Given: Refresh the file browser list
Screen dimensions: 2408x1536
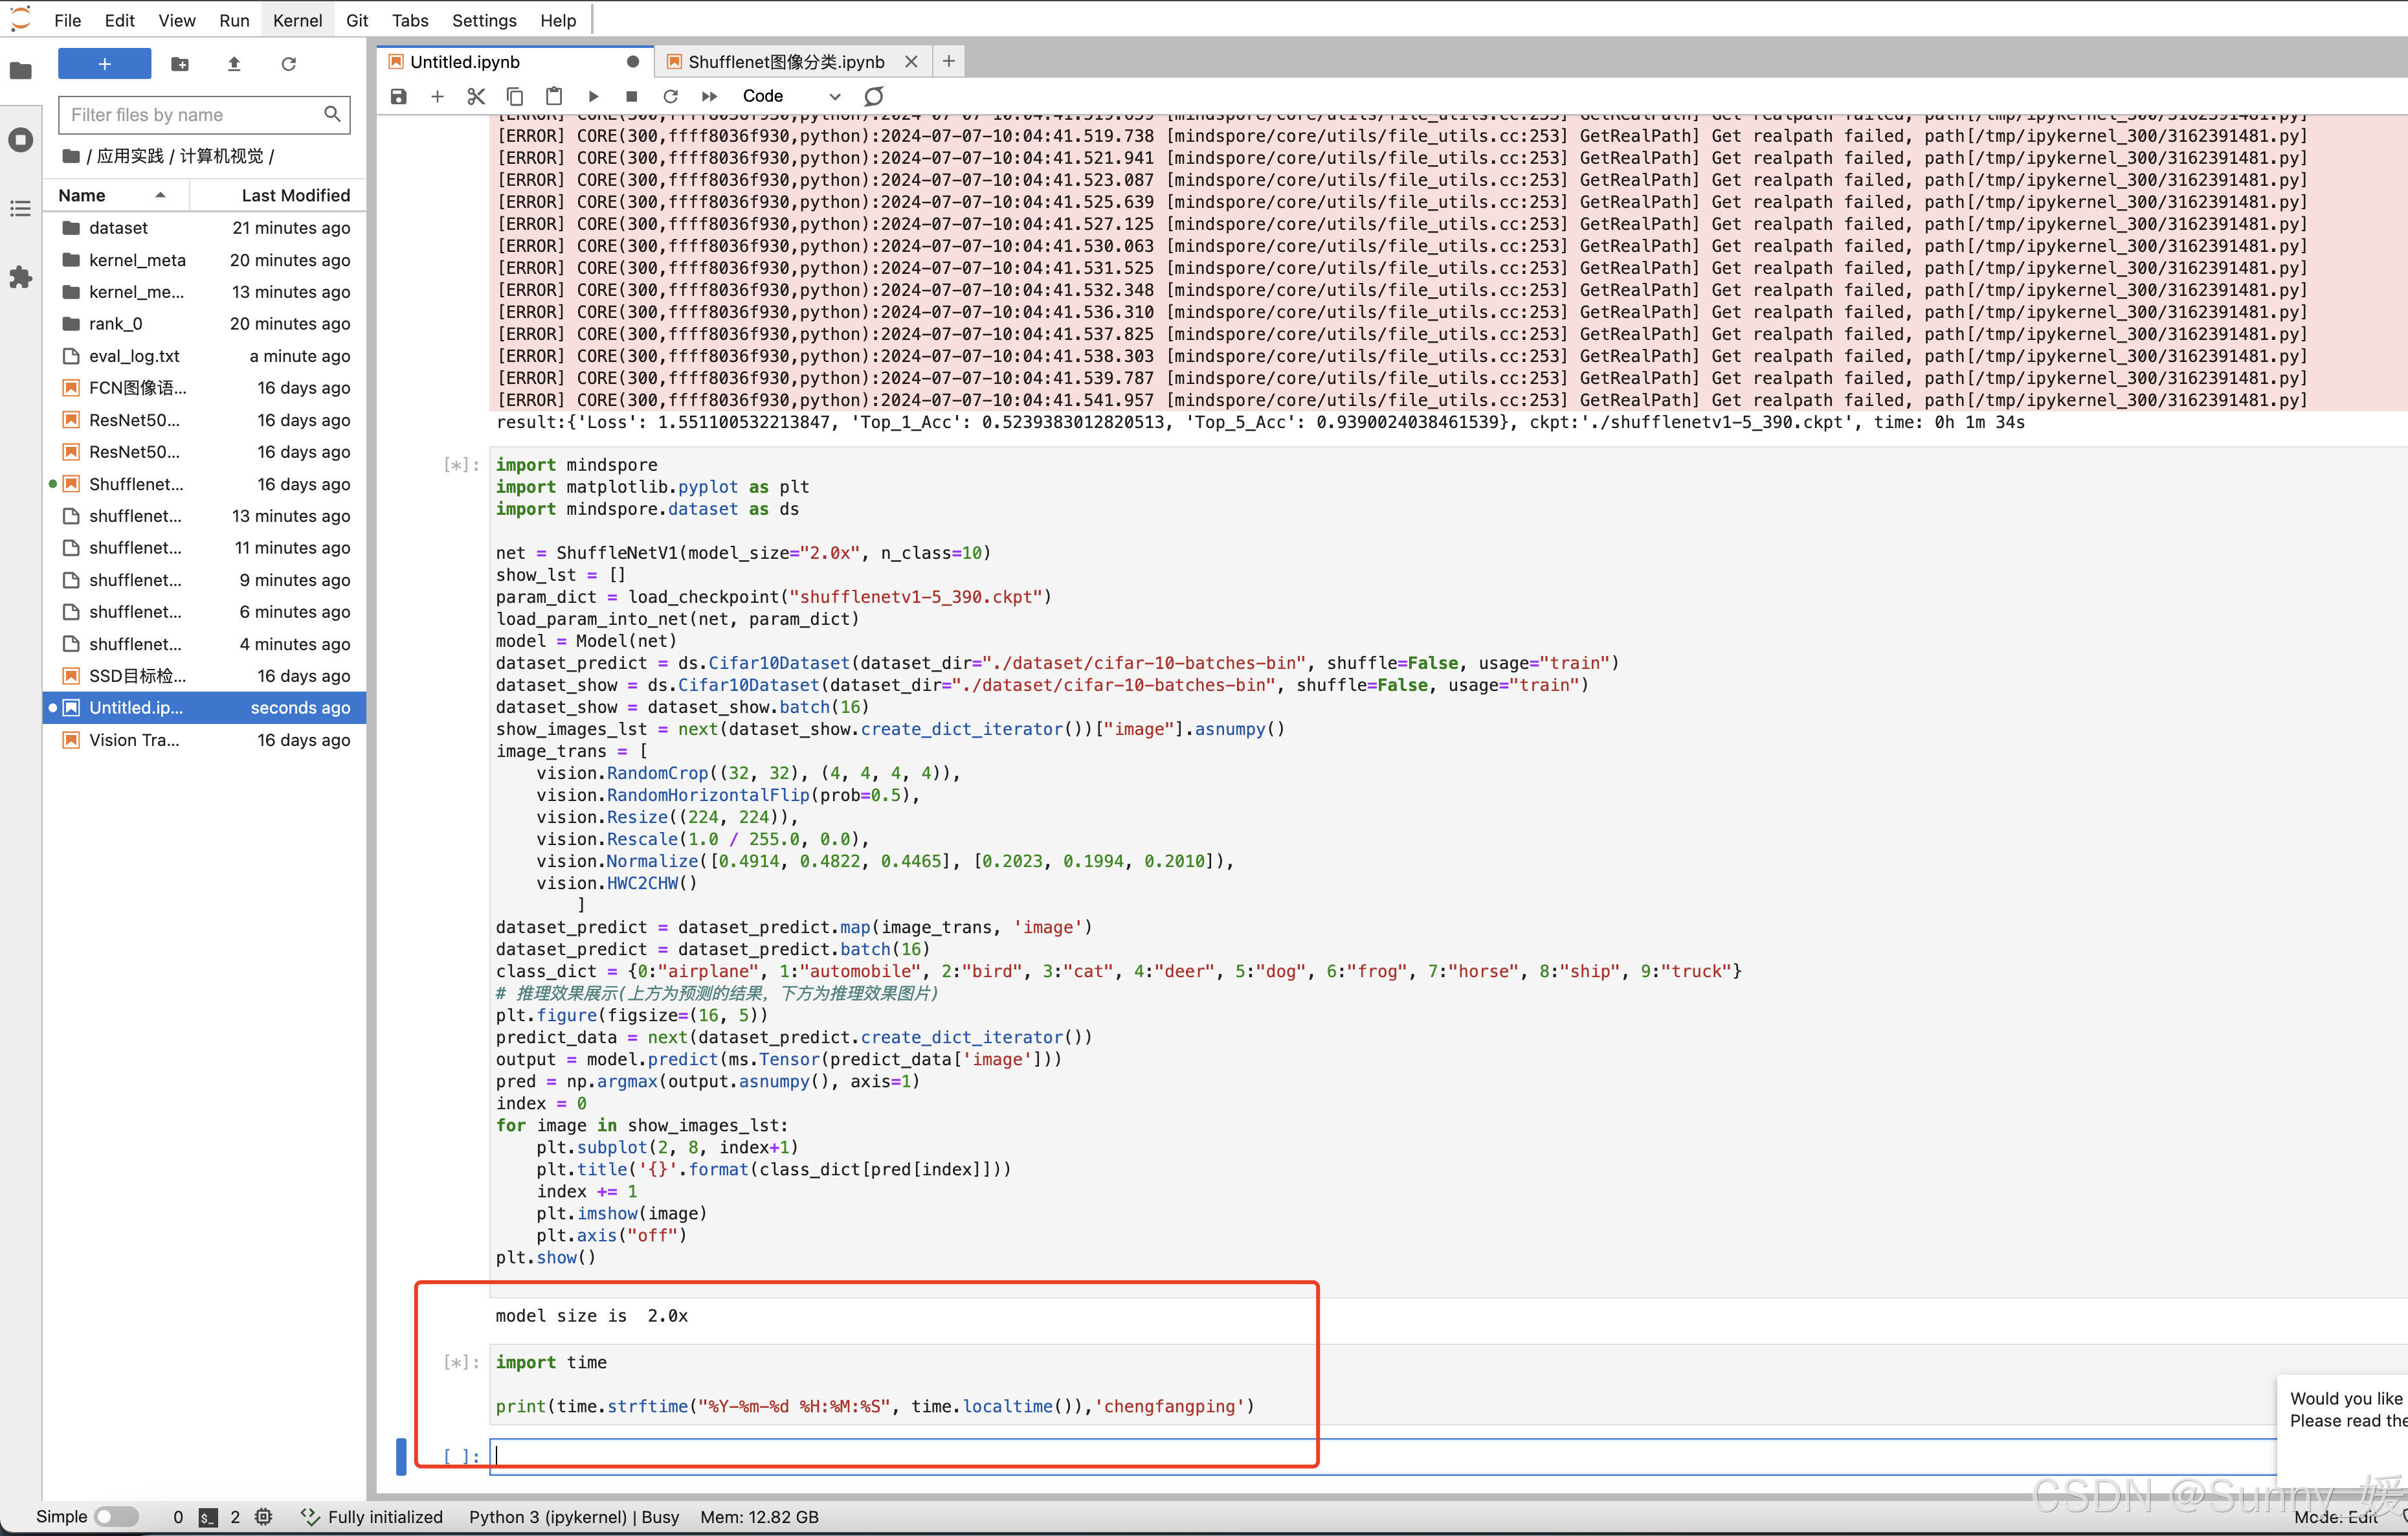Looking at the screenshot, I should (288, 64).
